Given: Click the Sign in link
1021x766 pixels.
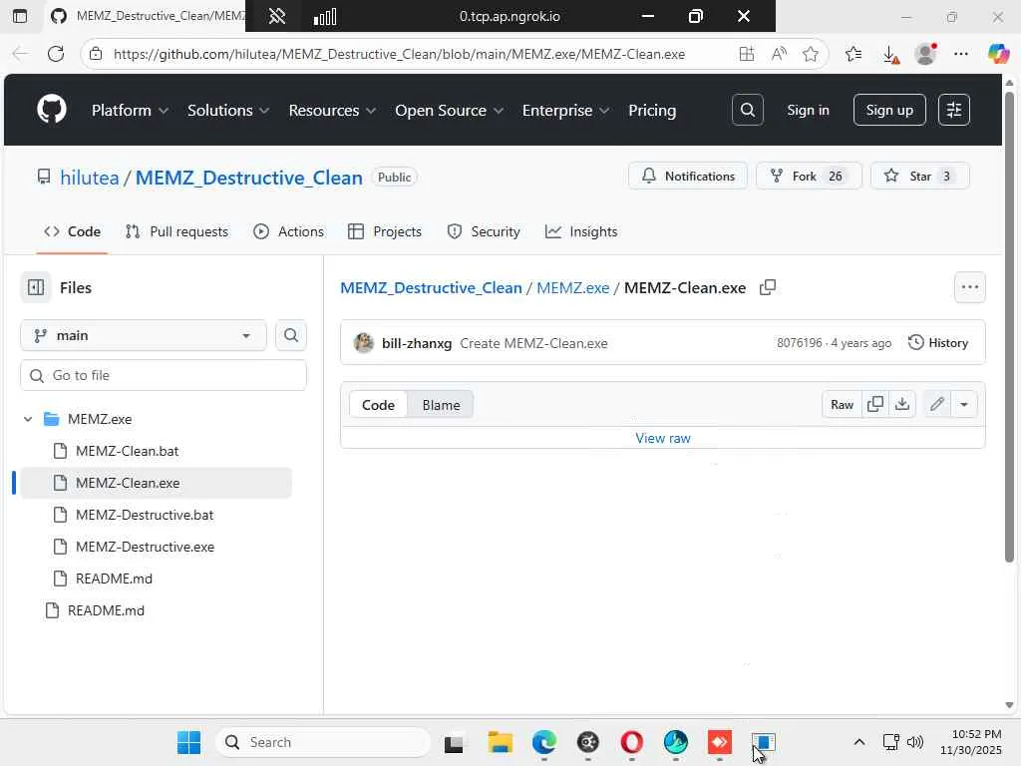Looking at the screenshot, I should (808, 110).
